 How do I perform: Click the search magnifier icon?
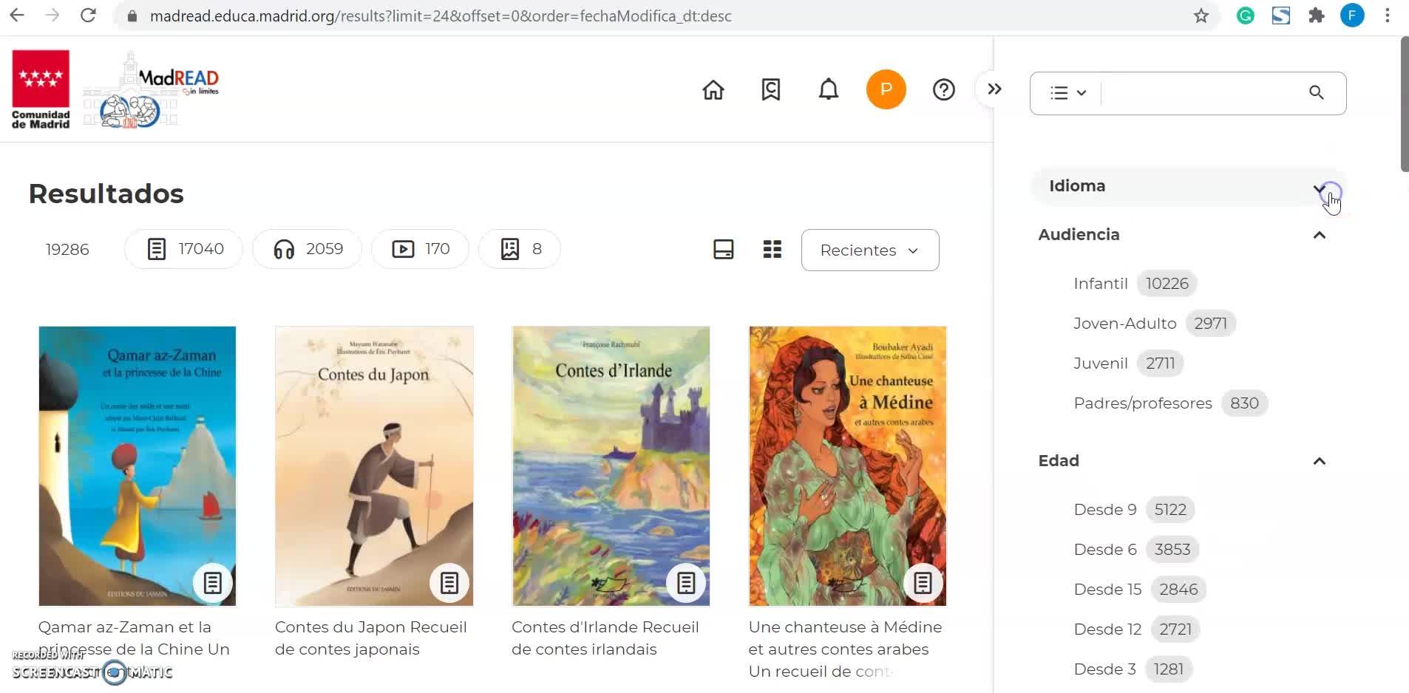click(1316, 93)
